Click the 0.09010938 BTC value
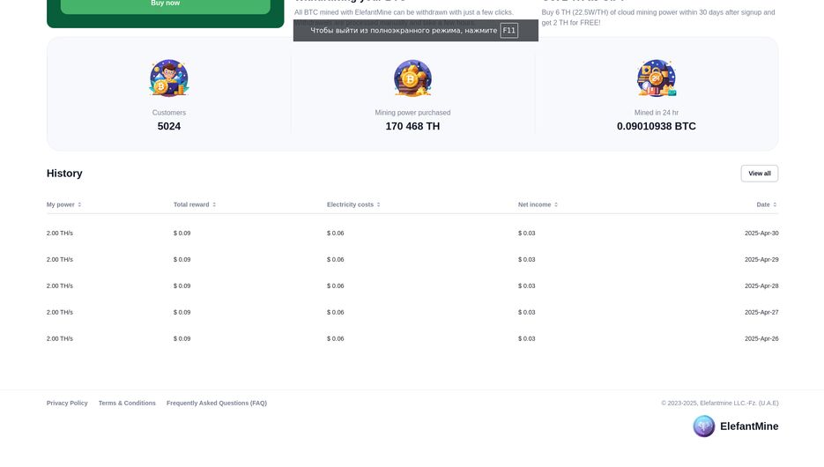The height and width of the screenshot is (467, 824). (x=656, y=126)
